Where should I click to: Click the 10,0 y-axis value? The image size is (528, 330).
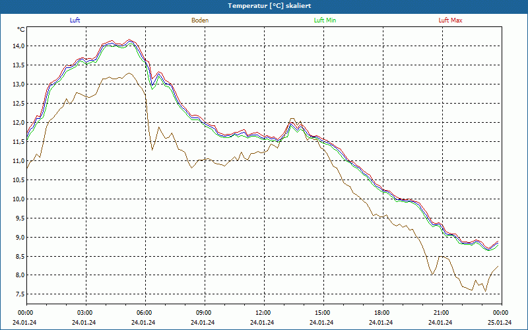tap(18, 199)
